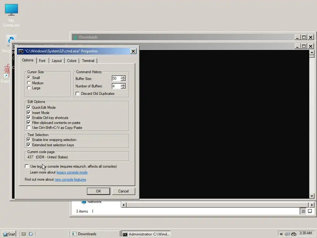Toggle Enable line wrapping selection
This screenshot has width=317, height=238.
click(28, 140)
